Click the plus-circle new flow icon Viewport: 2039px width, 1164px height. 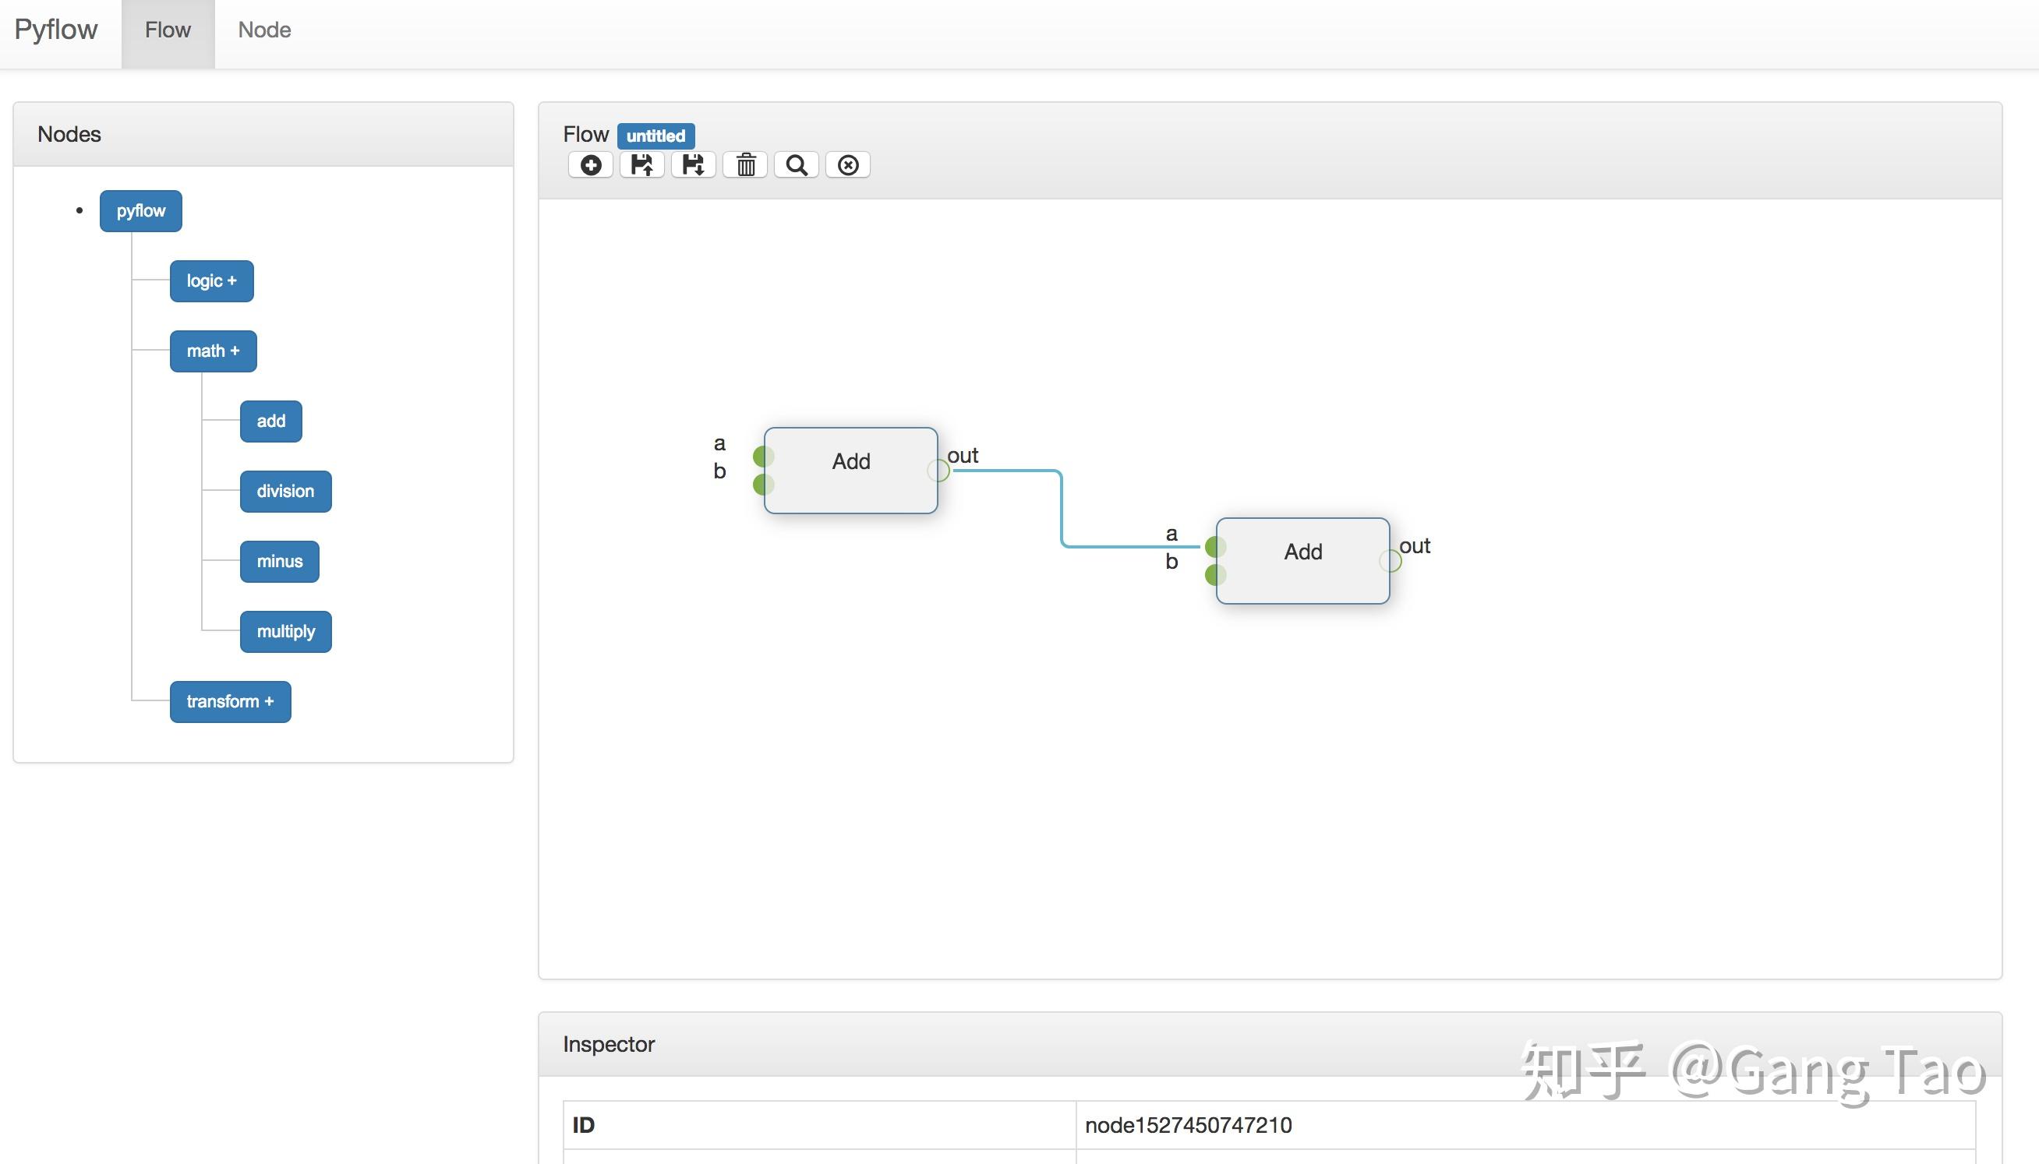click(x=590, y=164)
